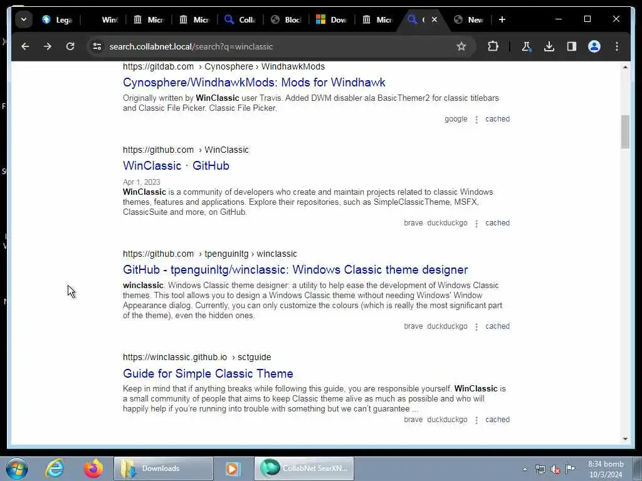The height and width of the screenshot is (481, 642).
Task: Open the Extensions puzzle icon
Action: [493, 46]
